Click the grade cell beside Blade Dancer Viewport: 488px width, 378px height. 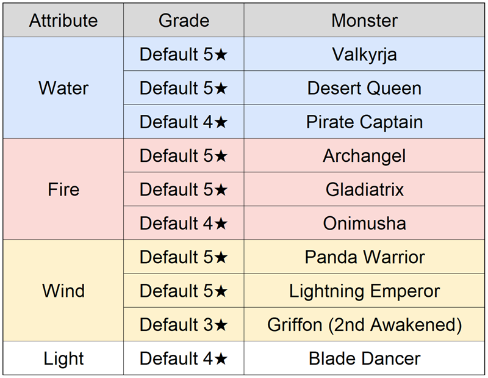(x=184, y=358)
